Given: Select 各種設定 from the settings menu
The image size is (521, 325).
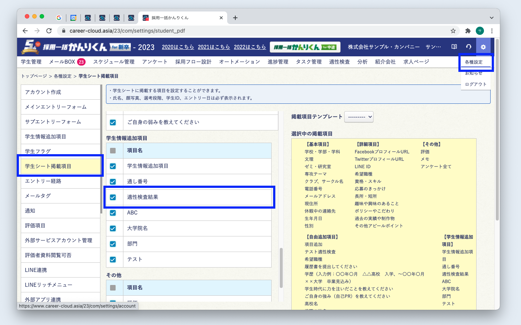Looking at the screenshot, I should (x=474, y=62).
